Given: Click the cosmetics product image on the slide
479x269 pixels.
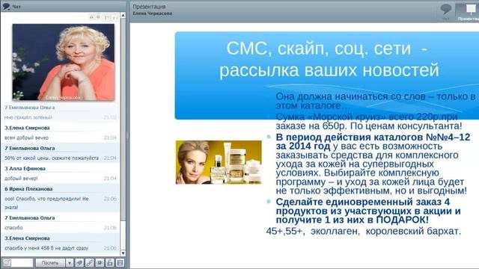Looking at the screenshot, I should tap(219, 162).
